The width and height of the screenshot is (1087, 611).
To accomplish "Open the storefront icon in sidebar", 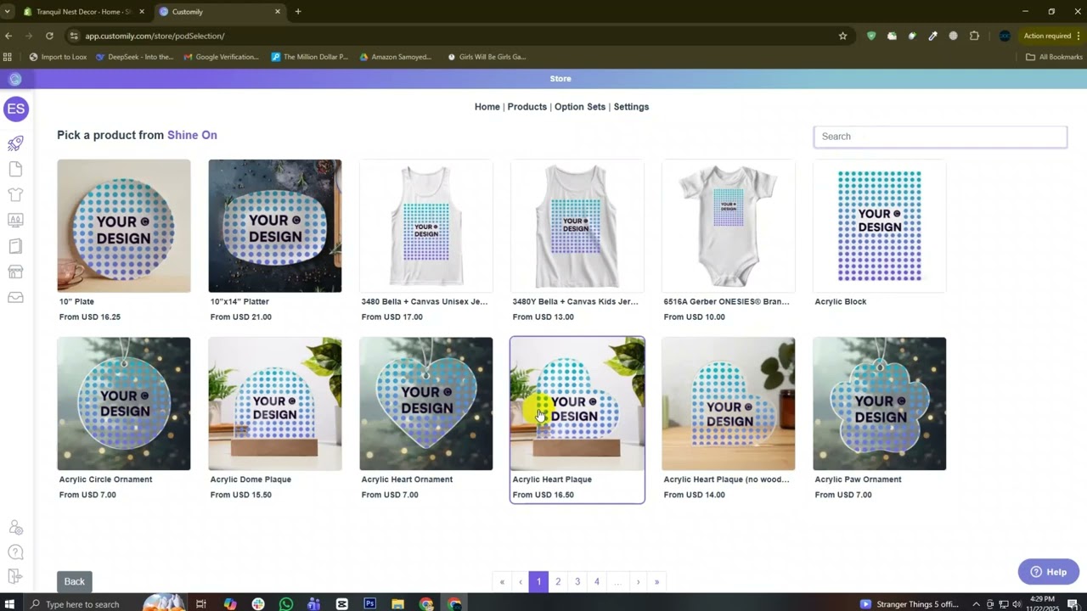I will 15,272.
